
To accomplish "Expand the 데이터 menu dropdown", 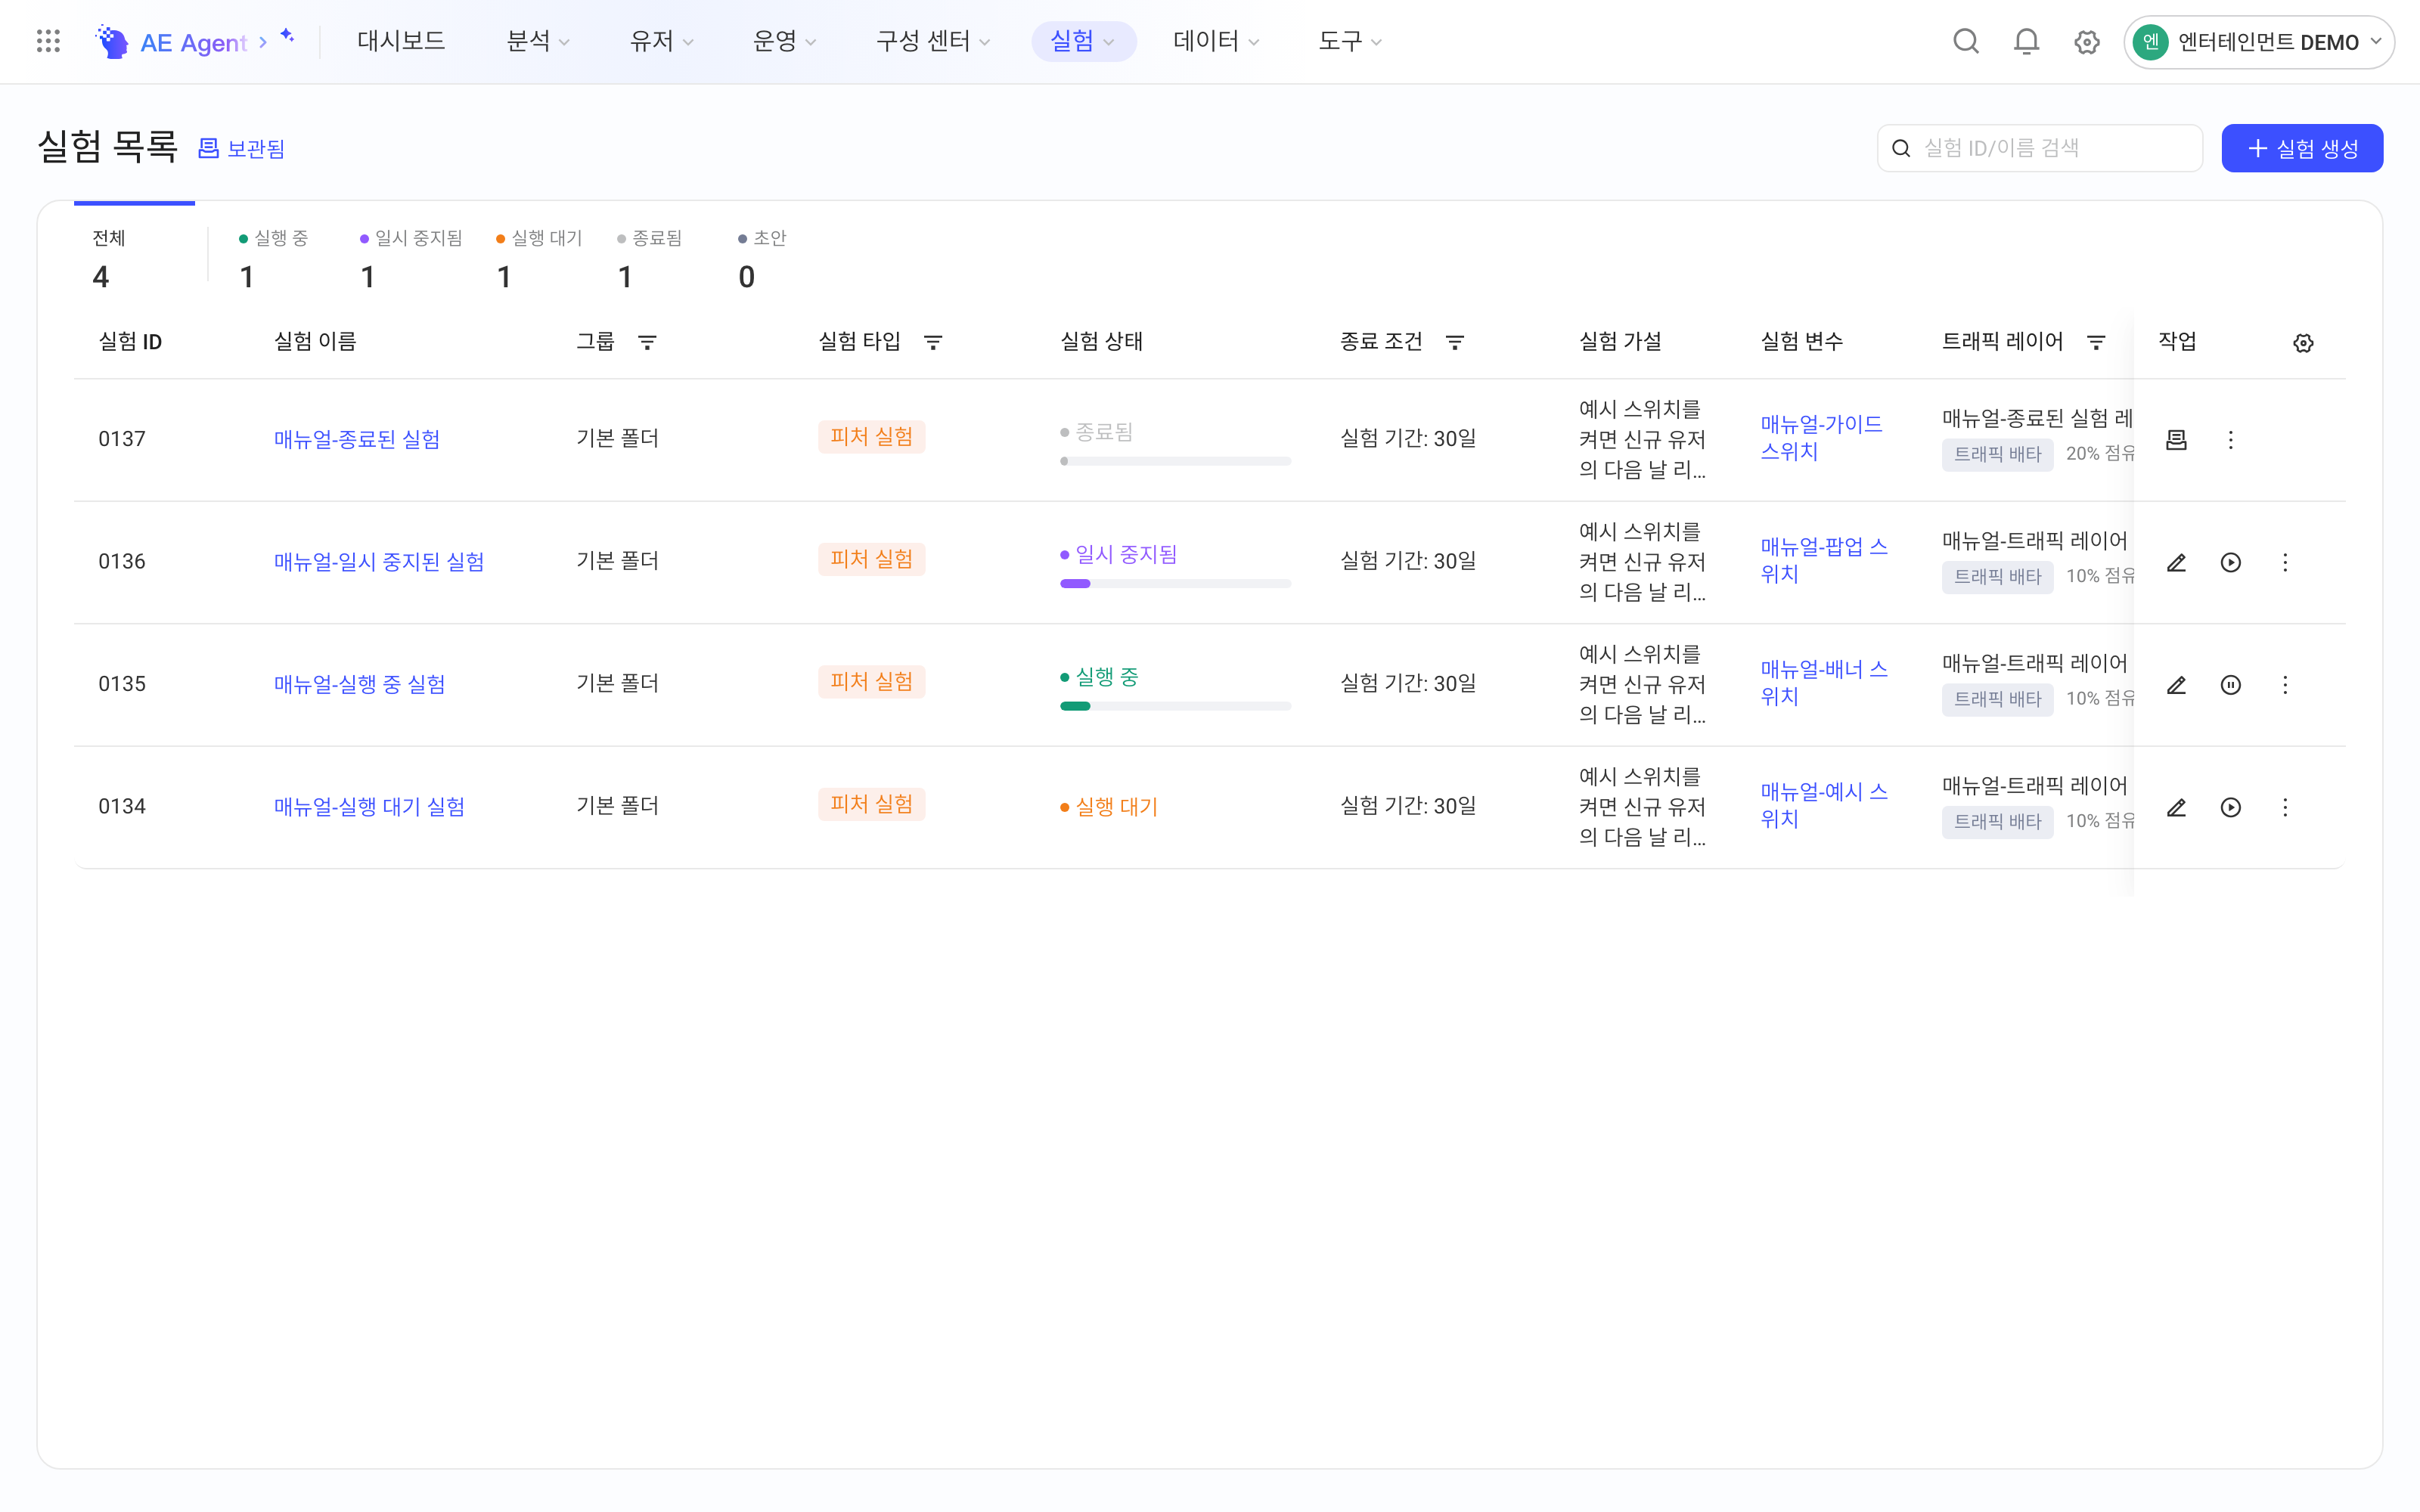I will coord(1215,41).
